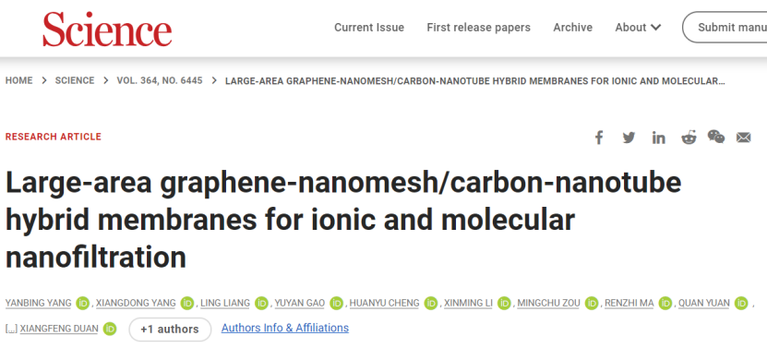Expand the About dropdown menu

tap(638, 28)
